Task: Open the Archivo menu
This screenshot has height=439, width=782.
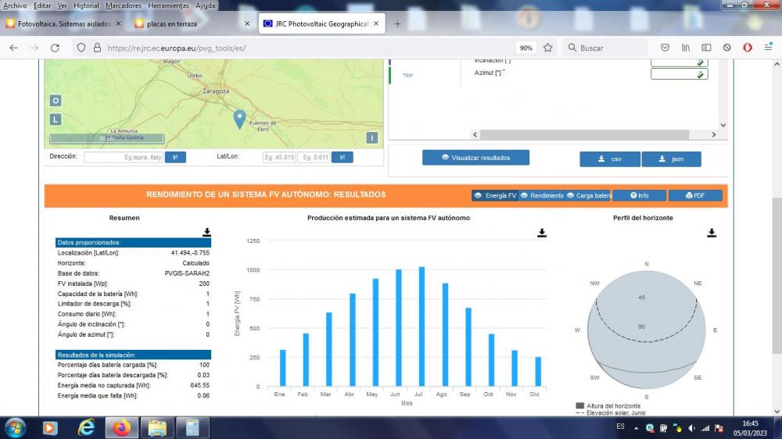Action: point(15,5)
